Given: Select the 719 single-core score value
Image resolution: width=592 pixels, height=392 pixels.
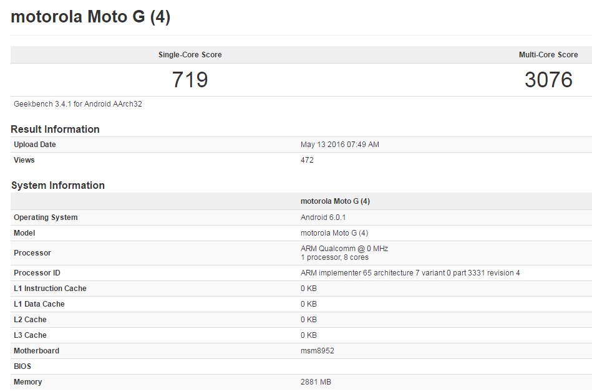Looking at the screenshot, I should (190, 80).
